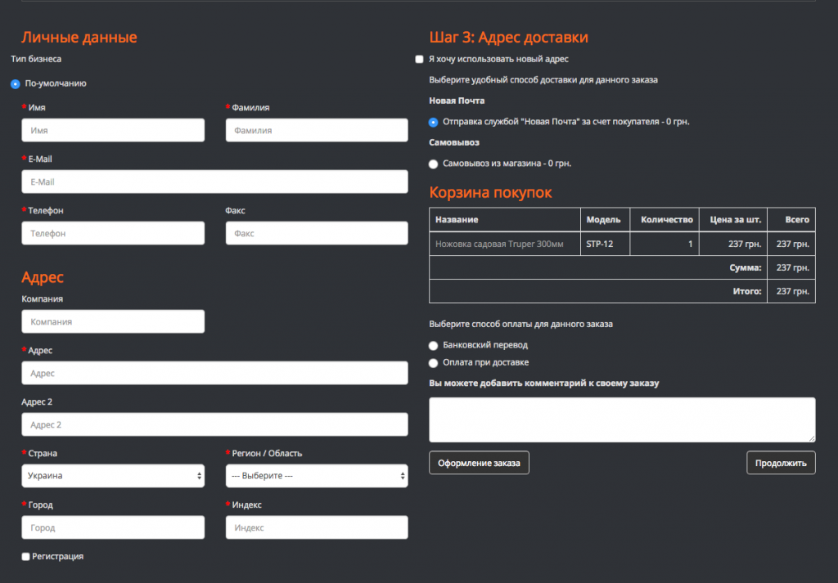The height and width of the screenshot is (583, 838).
Task: Click the Телефон input field
Action: (113, 233)
